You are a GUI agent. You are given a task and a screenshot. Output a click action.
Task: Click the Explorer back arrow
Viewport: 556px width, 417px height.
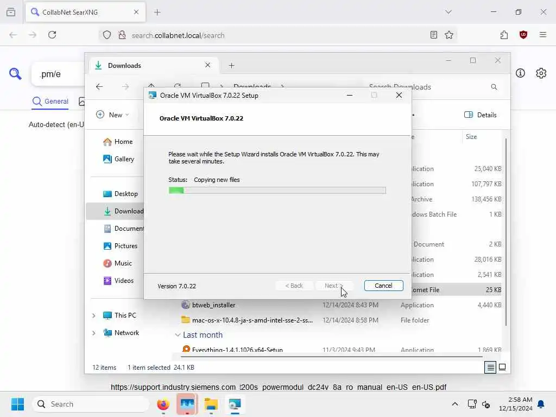pos(99,86)
